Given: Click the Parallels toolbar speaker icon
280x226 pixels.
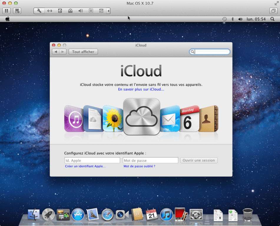Looking at the screenshot, I should [x=81, y=11].
